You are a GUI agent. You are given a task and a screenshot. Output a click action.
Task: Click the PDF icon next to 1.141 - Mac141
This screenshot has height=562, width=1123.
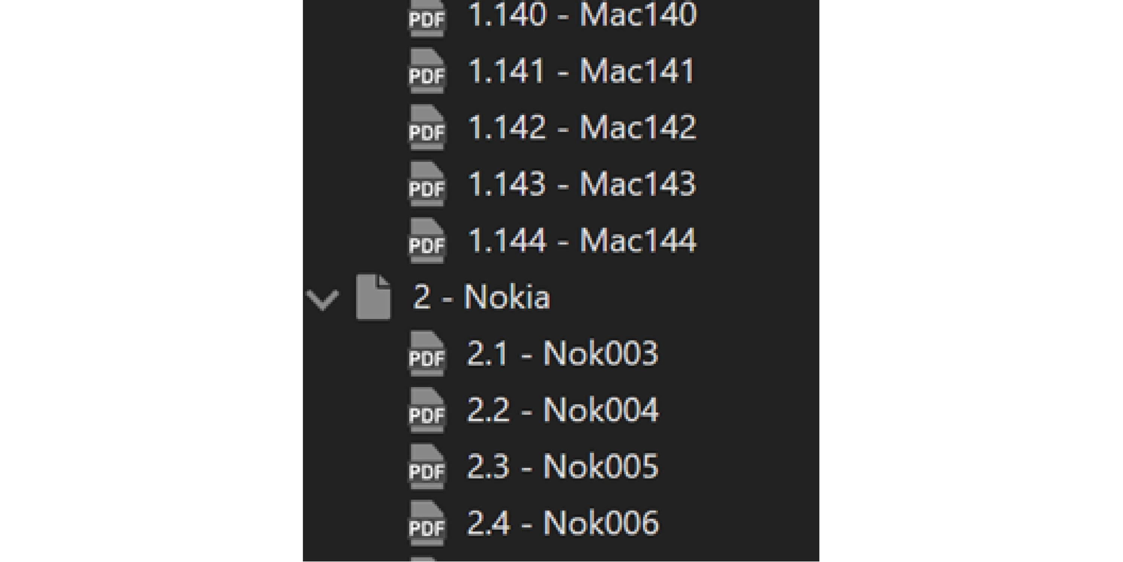click(426, 71)
